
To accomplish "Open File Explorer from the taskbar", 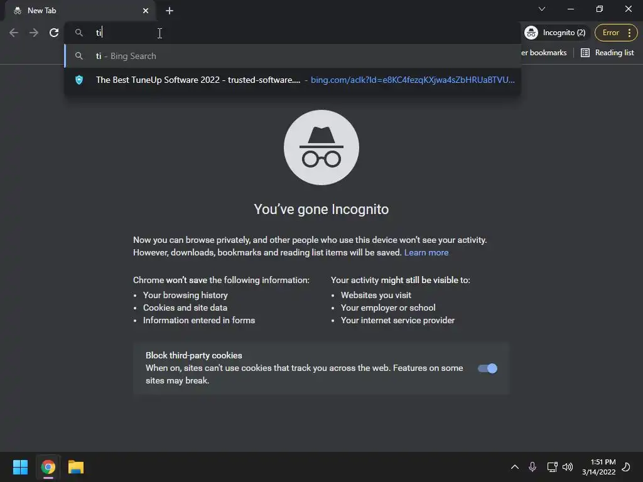I will point(76,467).
